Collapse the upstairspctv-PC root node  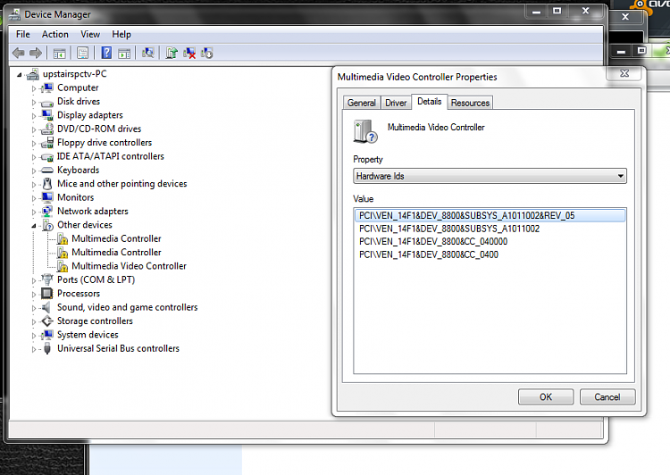click(x=20, y=75)
